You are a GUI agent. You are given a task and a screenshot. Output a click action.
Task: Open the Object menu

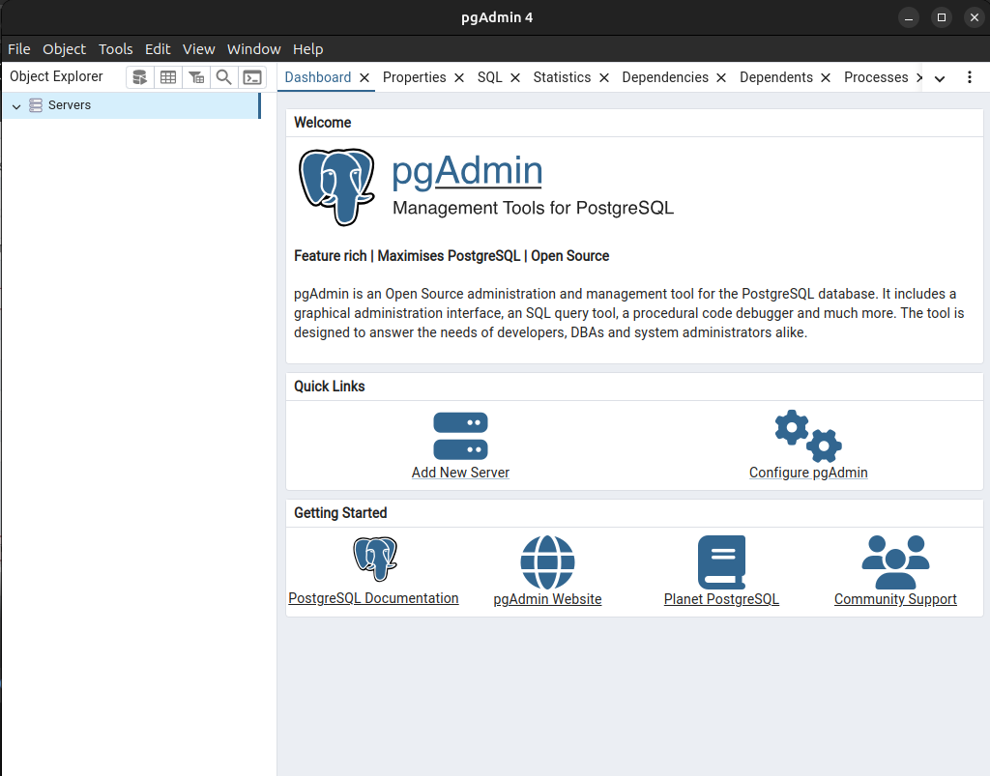[64, 49]
